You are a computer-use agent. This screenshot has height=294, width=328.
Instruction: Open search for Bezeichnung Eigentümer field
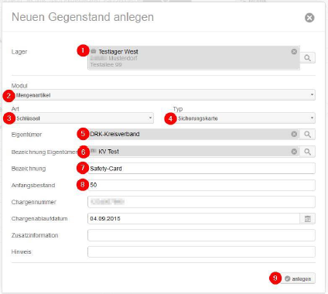307,152
